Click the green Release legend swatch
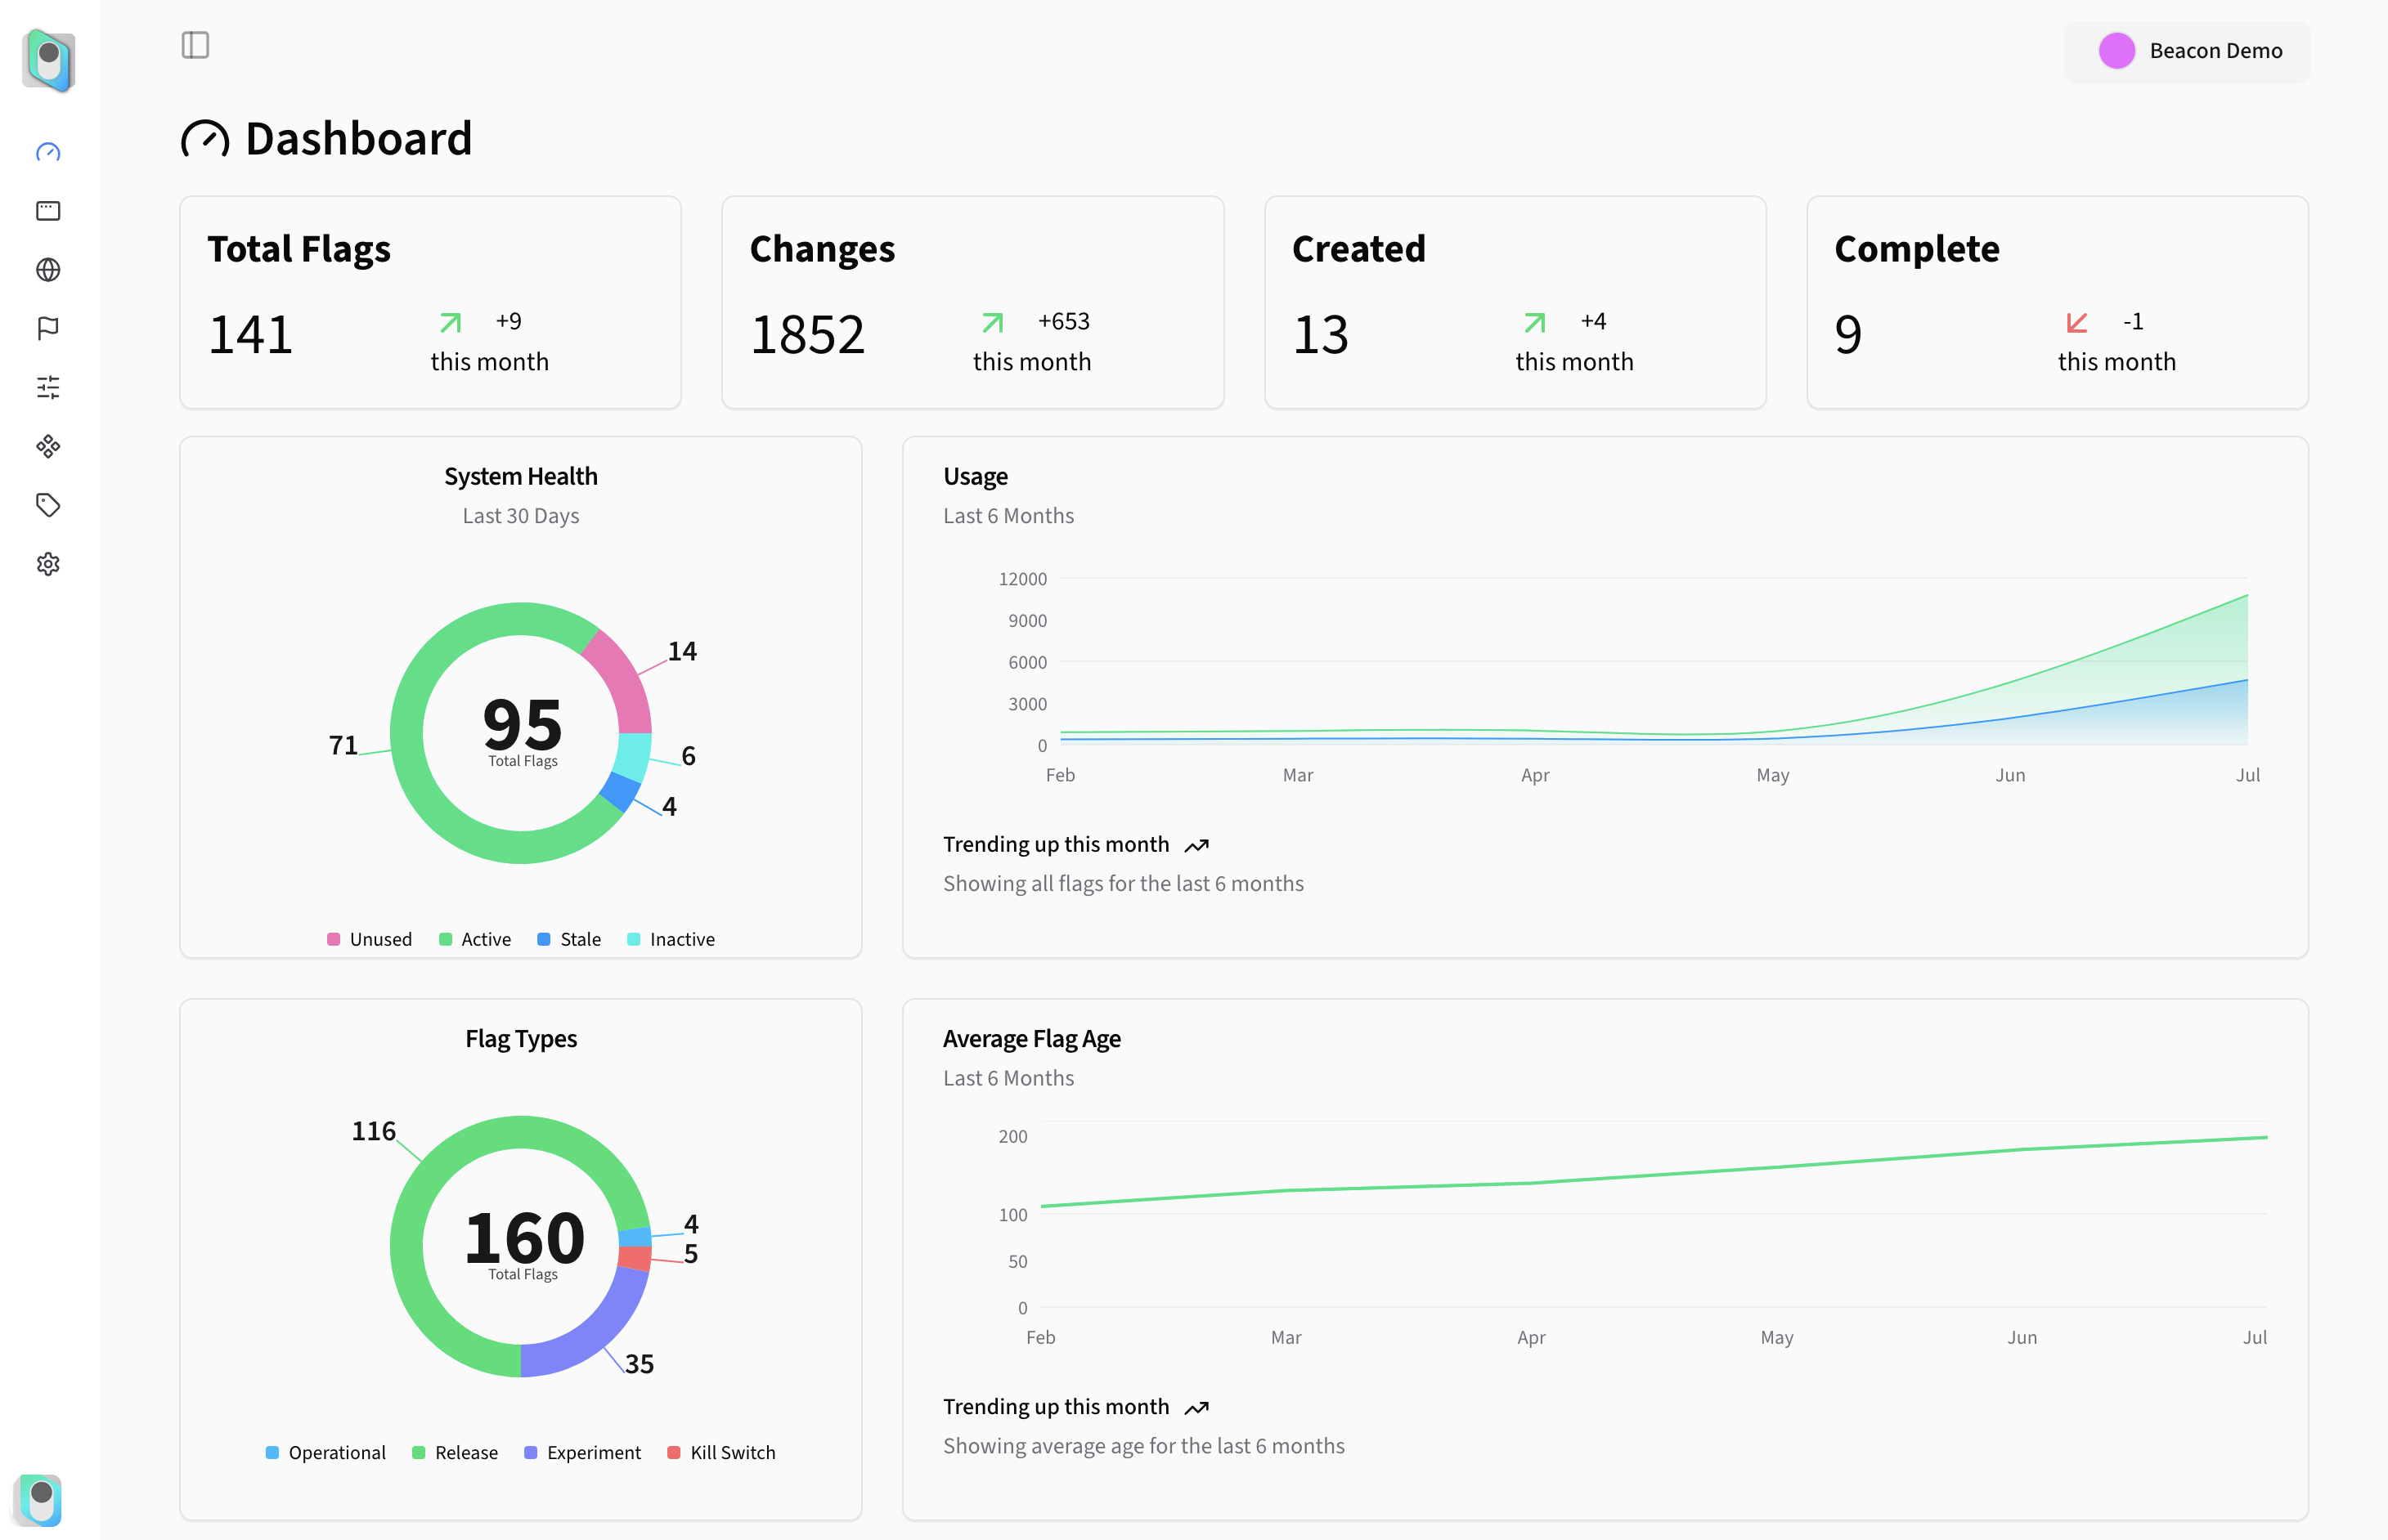This screenshot has height=1540, width=2388. [x=420, y=1452]
